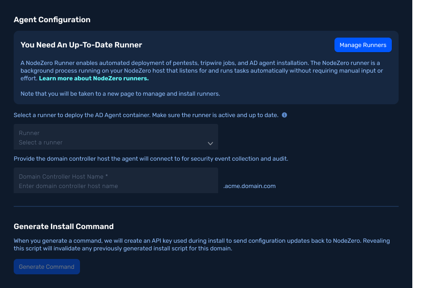Click 'Enter domain controller host name' placeholder
This screenshot has height=288, width=426.
(68, 186)
